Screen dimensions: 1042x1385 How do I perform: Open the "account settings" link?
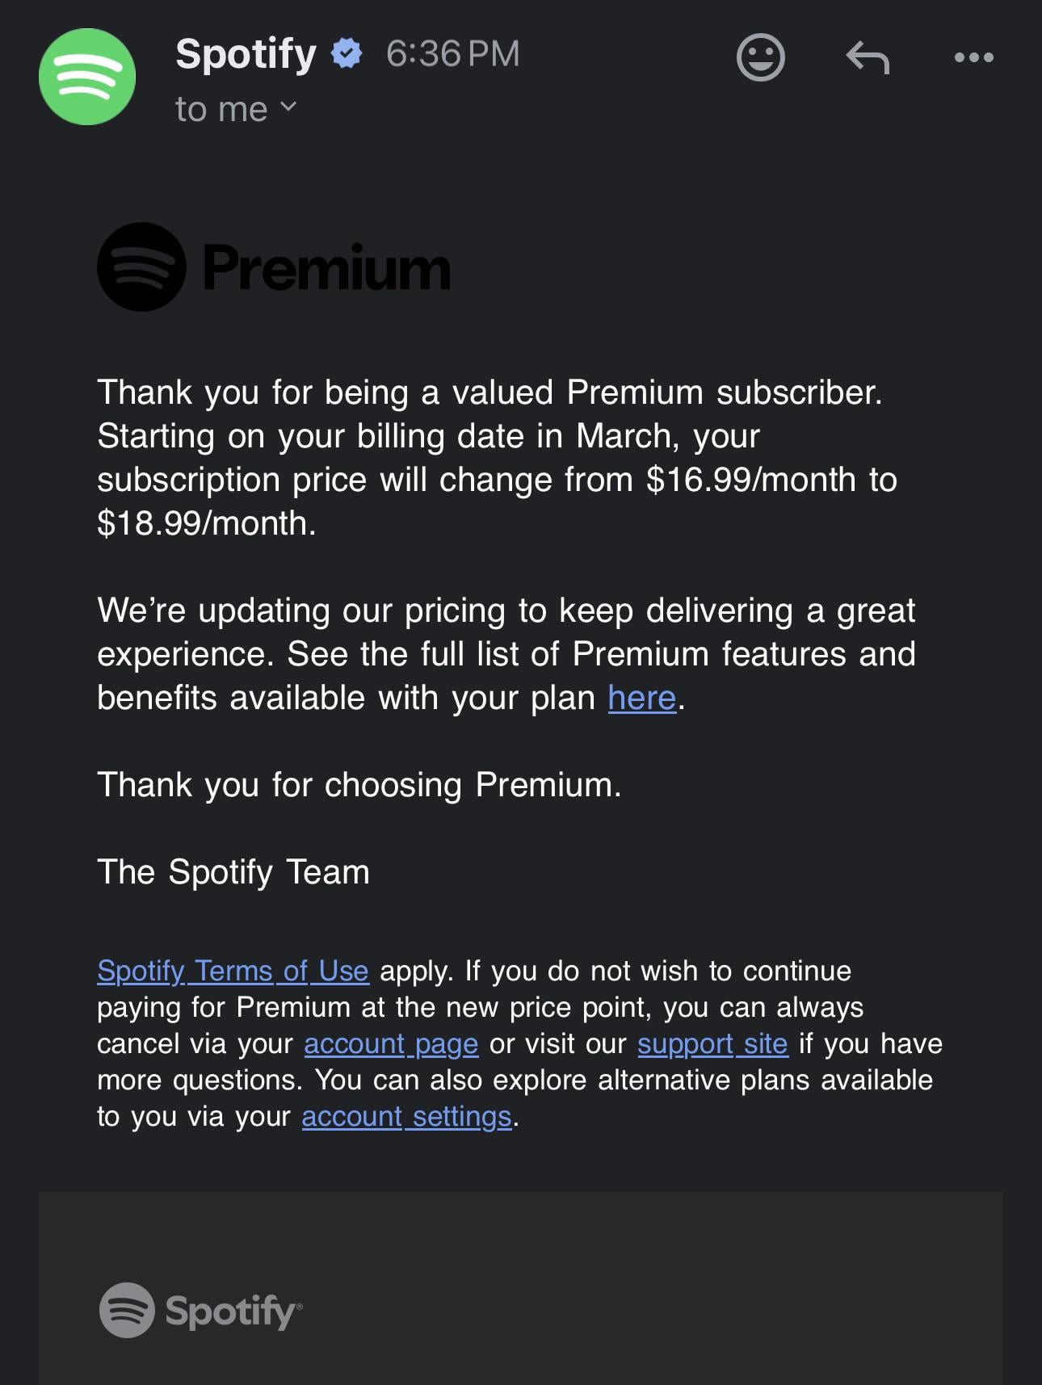(406, 1116)
